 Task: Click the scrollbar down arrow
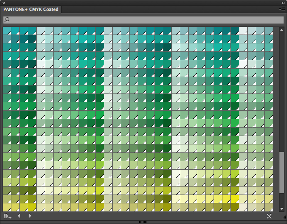pos(282,209)
